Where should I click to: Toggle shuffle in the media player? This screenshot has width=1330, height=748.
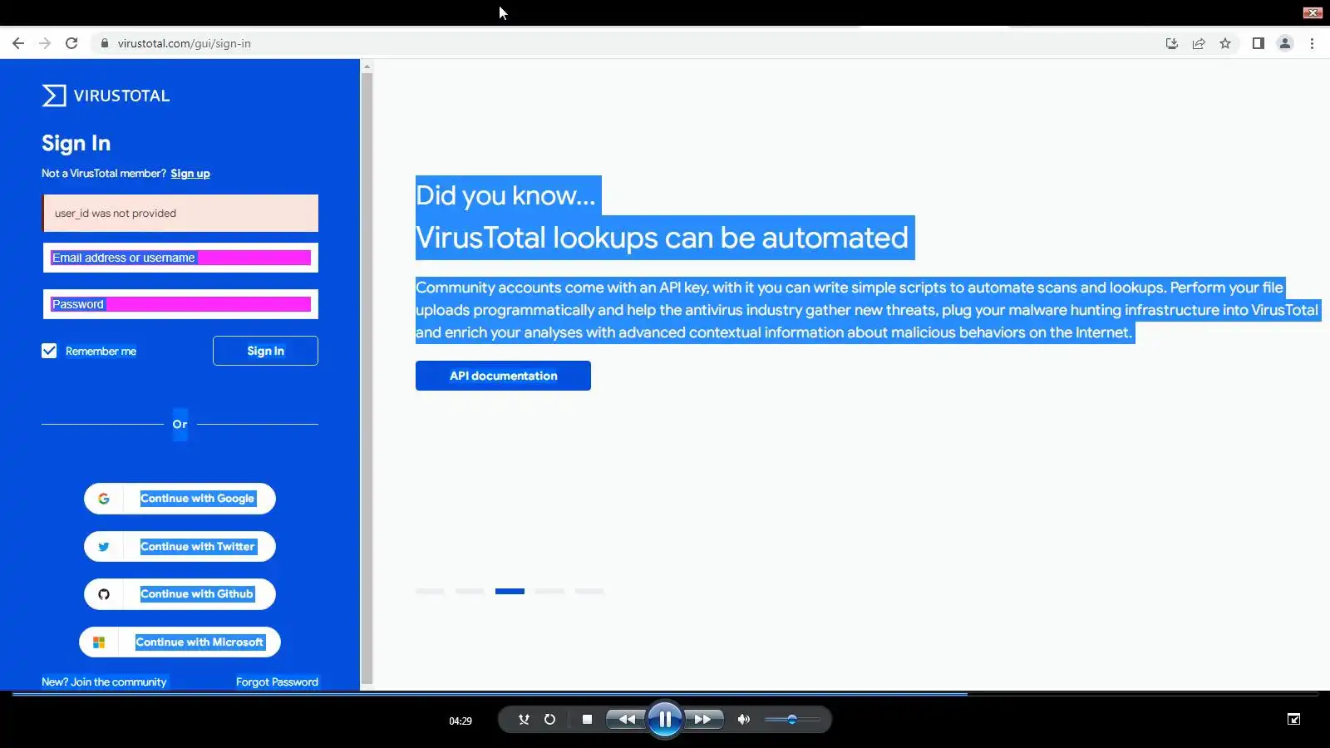point(524,720)
